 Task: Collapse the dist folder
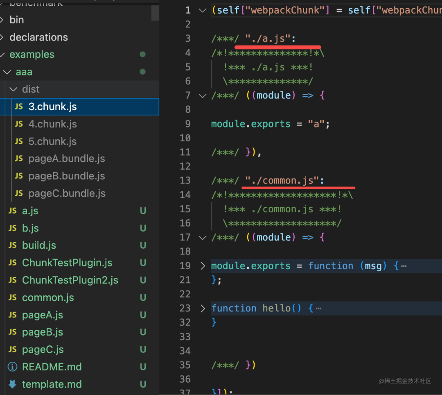[x=14, y=89]
